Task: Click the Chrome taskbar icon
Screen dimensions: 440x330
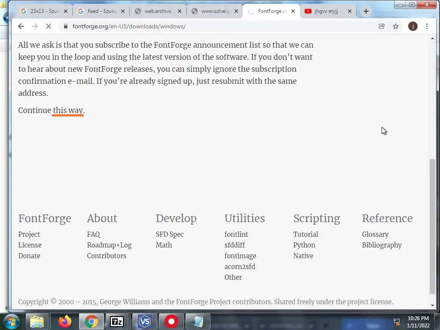Action: [x=91, y=321]
